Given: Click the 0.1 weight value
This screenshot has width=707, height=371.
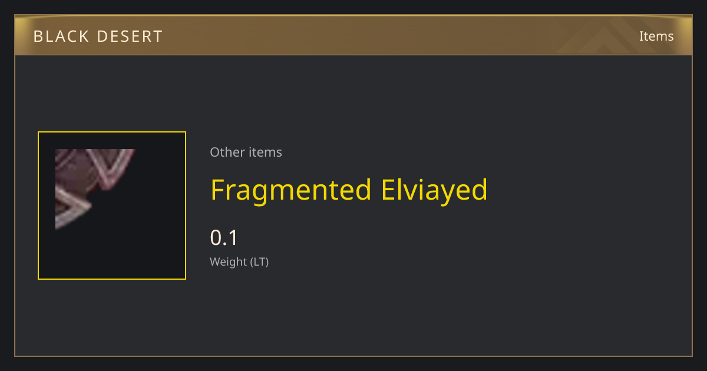Looking at the screenshot, I should pos(224,238).
